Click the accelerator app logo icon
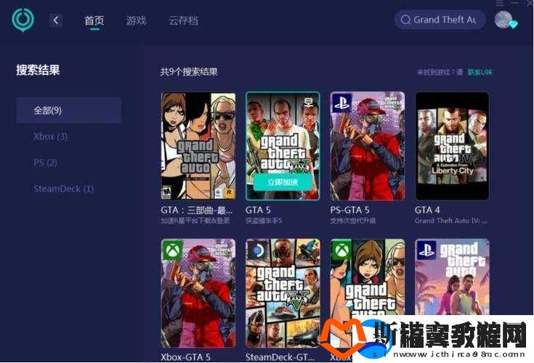The height and width of the screenshot is (363, 534). [23, 20]
